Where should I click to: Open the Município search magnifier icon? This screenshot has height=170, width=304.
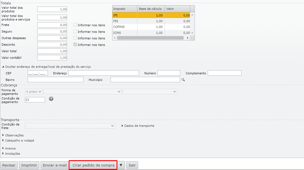pos(183,80)
